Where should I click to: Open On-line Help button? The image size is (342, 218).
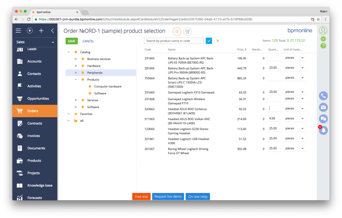198,196
